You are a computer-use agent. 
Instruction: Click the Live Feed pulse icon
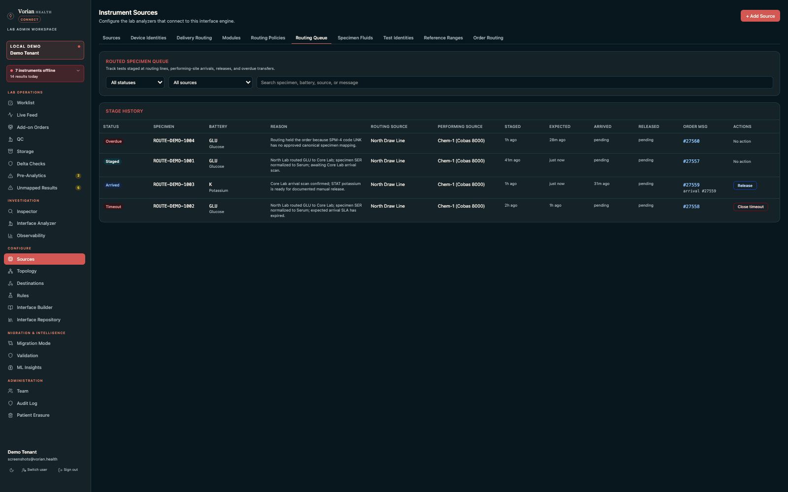10,115
